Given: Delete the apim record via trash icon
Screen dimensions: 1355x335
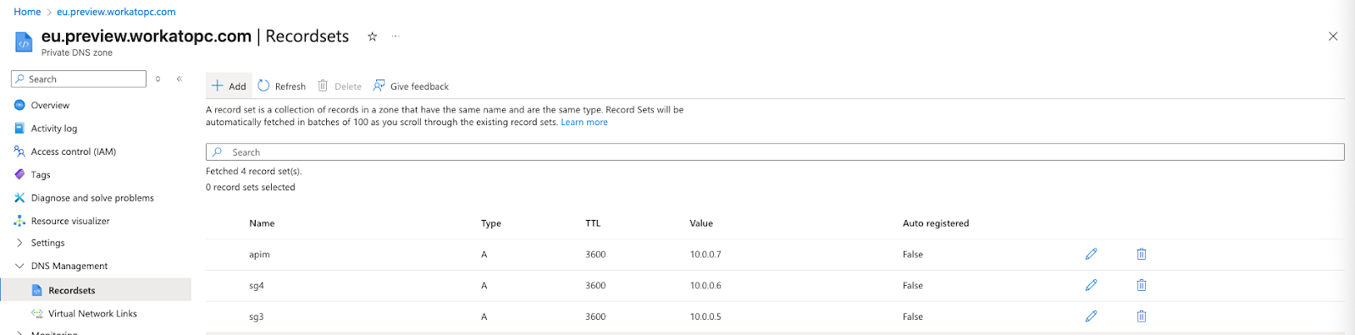Looking at the screenshot, I should click(x=1142, y=254).
